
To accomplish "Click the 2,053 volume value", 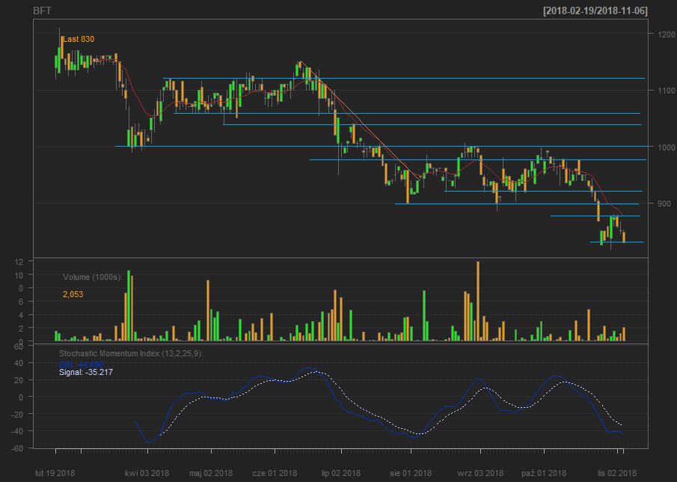I will tap(73, 295).
